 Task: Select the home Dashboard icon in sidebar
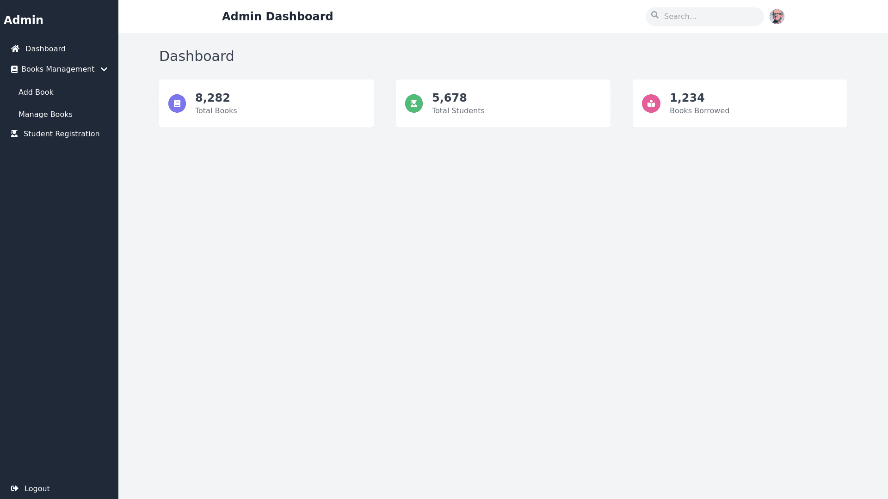point(15,49)
